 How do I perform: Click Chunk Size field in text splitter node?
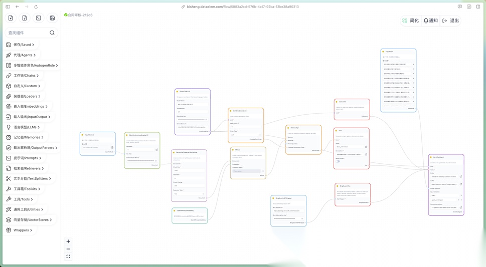[x=189, y=170]
